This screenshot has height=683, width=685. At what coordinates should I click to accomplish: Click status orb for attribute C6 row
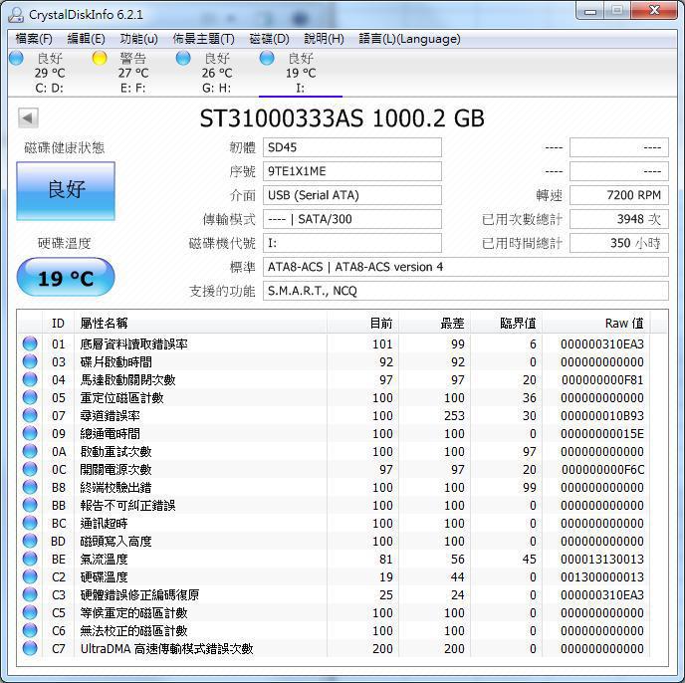tap(30, 630)
